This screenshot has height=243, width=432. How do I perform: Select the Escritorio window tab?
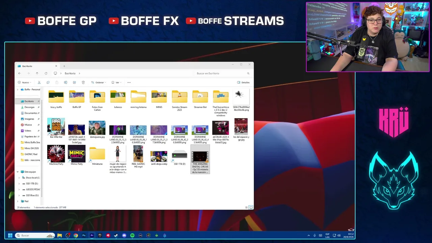(x=37, y=66)
